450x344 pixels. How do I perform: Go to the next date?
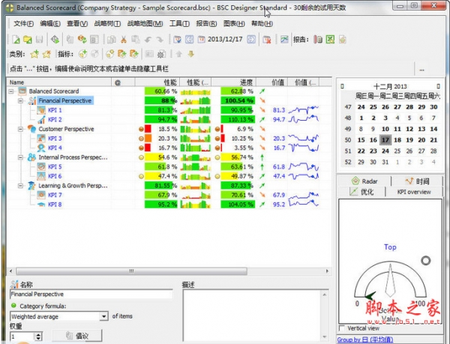pos(251,39)
